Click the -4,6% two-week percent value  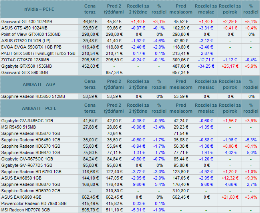[x=159, y=41]
